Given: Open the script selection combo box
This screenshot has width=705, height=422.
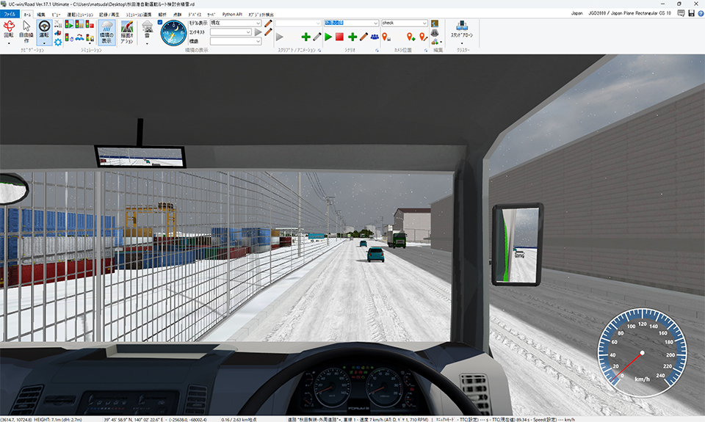Looking at the screenshot, I should 298,23.
